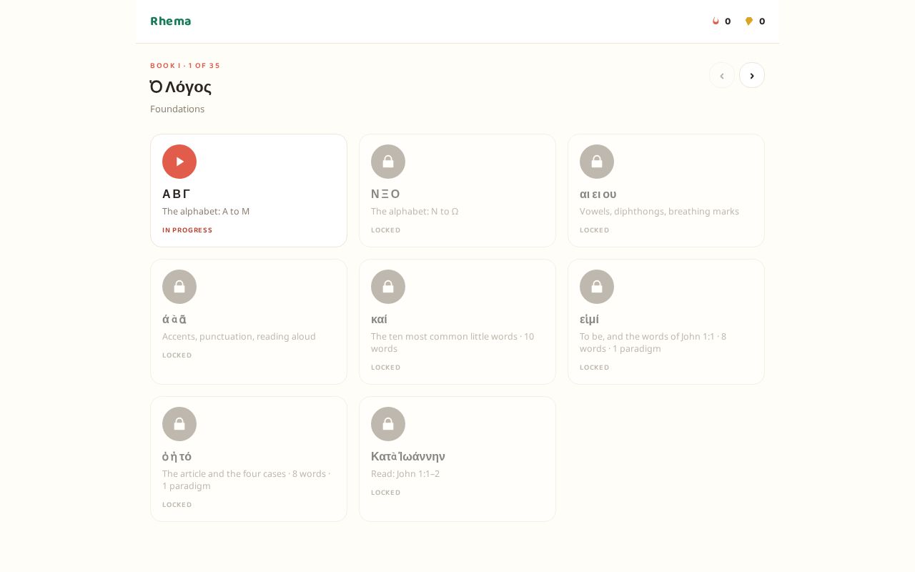Viewport: 915px width, 572px height.
Task: Click the ΑΒΓ lesson title
Action: click(176, 194)
